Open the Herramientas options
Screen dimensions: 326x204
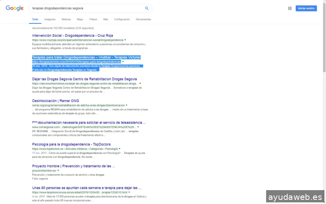click(x=143, y=19)
